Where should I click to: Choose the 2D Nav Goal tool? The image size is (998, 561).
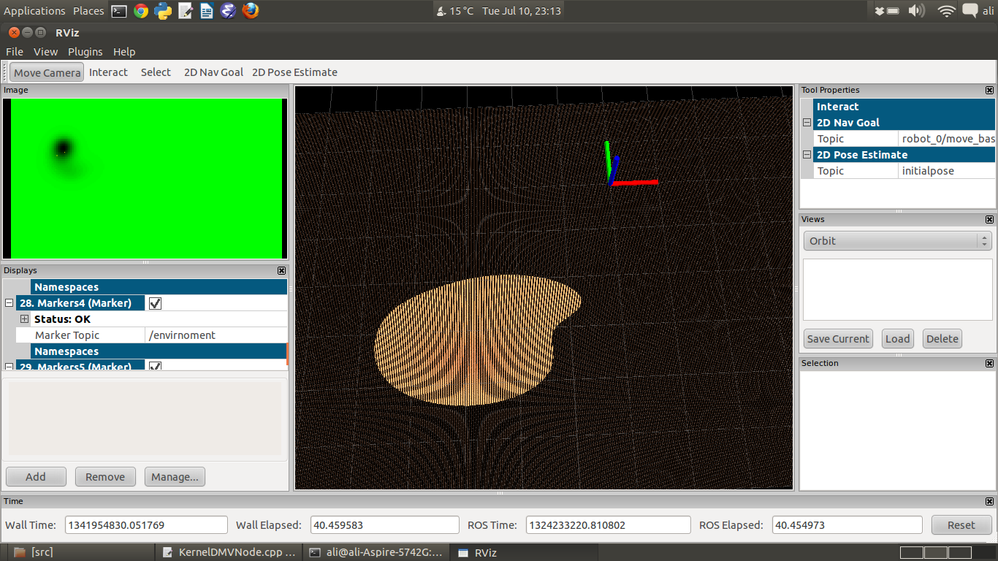213,72
